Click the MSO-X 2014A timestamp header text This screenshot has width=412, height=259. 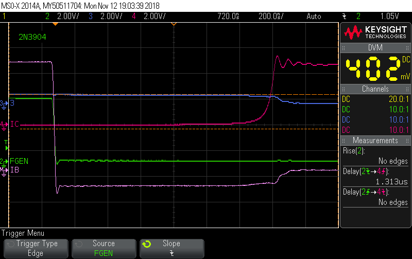[80, 6]
